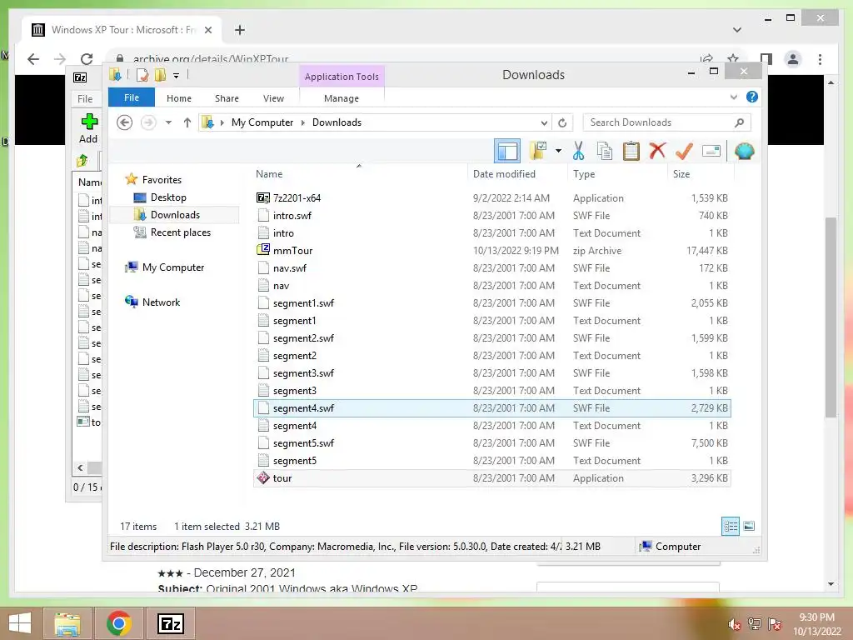Viewport: 853px width, 640px height.
Task: Click New Folder quick access icon
Action: pos(161,75)
